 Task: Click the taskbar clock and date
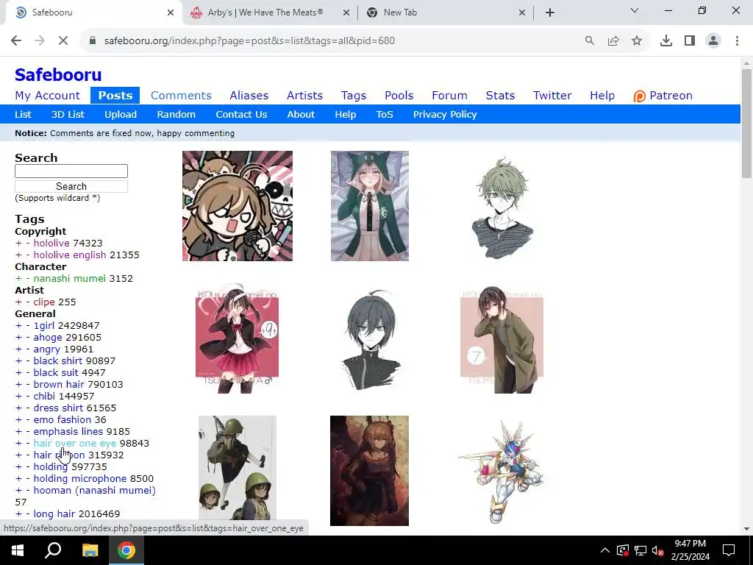[x=690, y=550]
